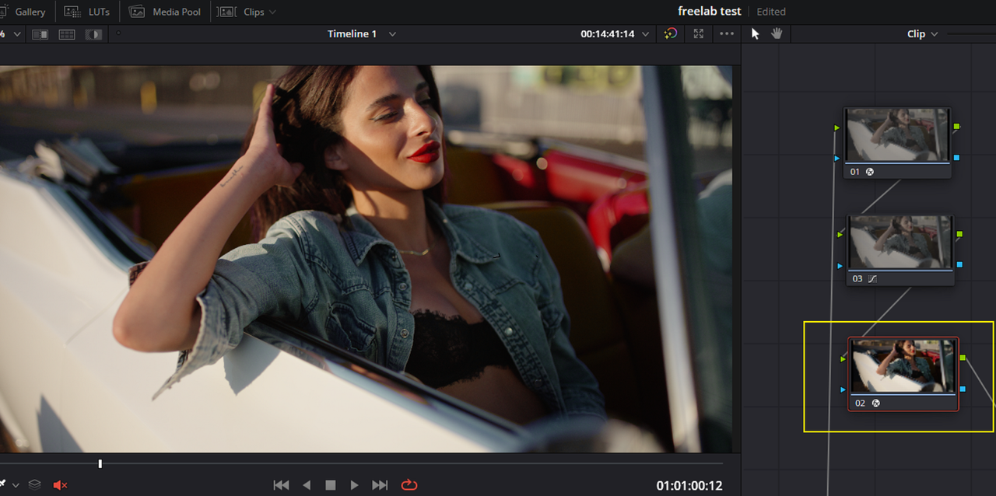Show the Media Pool panel
This screenshot has height=496, width=996.
coord(165,12)
